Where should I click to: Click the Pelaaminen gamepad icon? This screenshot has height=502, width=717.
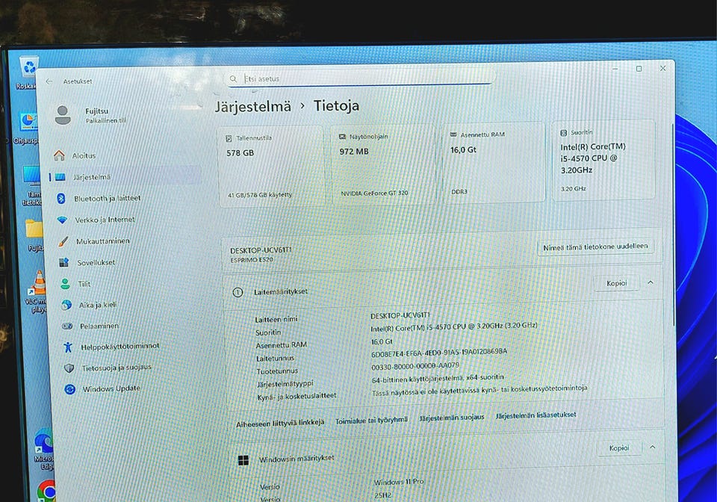67,326
